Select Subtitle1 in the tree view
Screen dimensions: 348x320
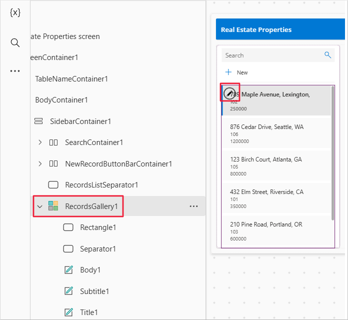pos(94,291)
